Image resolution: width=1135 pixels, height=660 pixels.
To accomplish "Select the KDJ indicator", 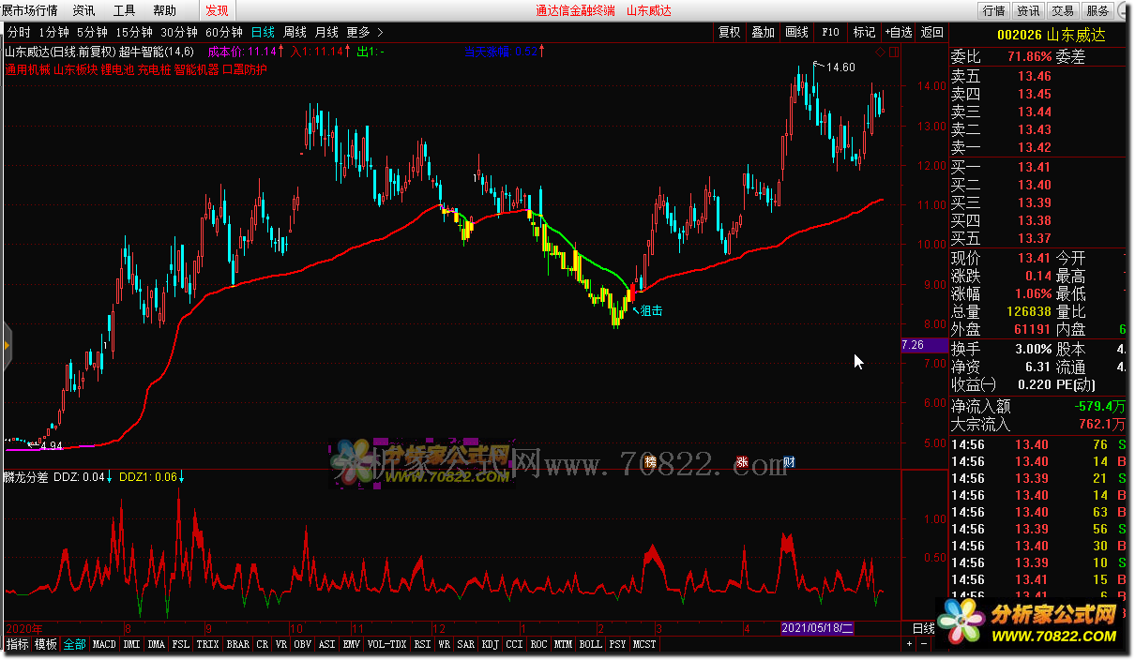I will [489, 645].
